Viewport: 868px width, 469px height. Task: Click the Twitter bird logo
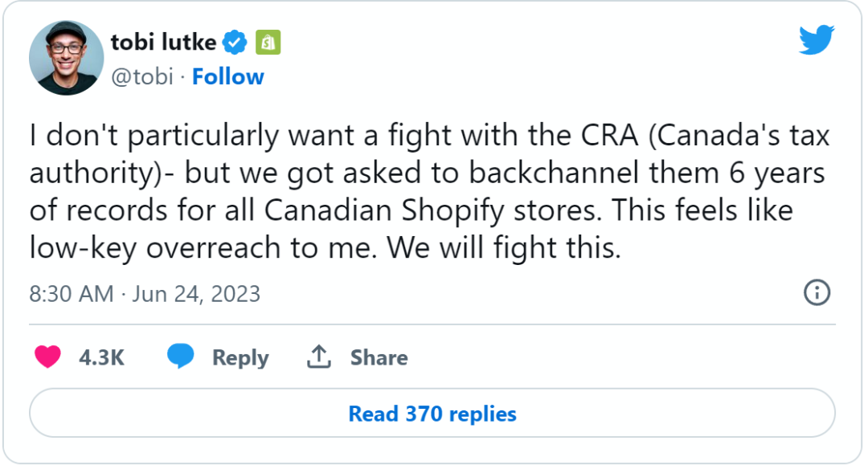click(x=817, y=40)
